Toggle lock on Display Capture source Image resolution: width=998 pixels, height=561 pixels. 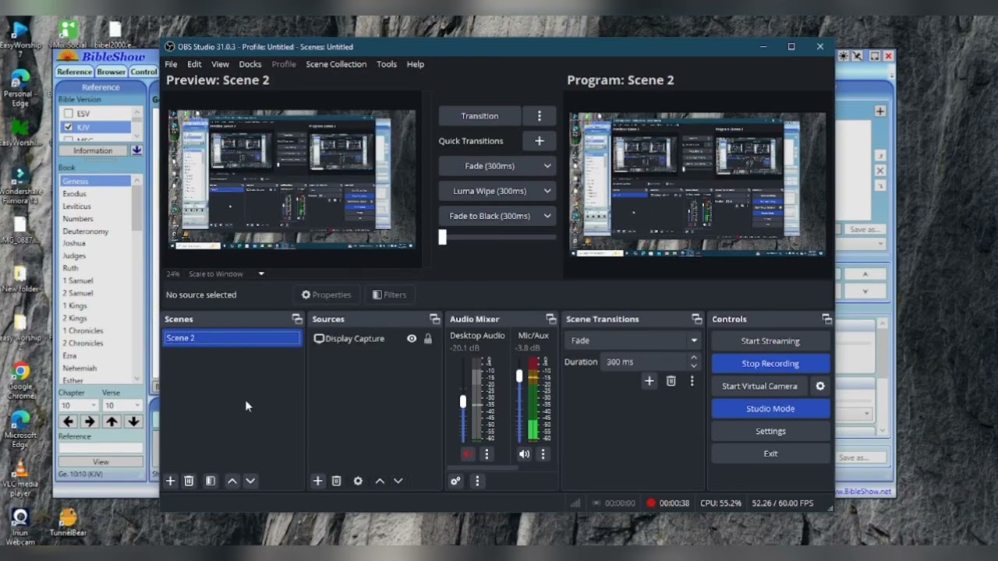(427, 338)
